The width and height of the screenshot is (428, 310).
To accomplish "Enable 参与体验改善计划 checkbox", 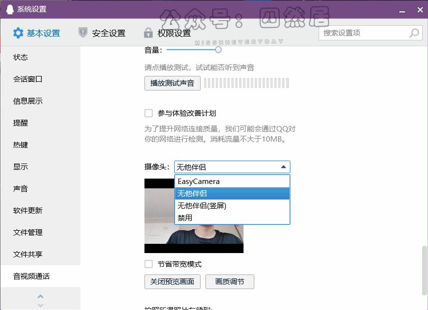I will 148,113.
